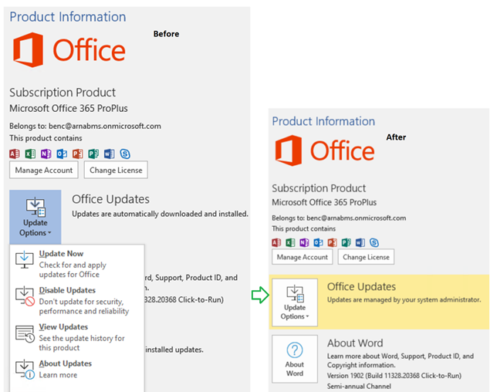The height and width of the screenshot is (392, 490).
Task: Click 'About Word' heading text
Action: [x=355, y=343]
